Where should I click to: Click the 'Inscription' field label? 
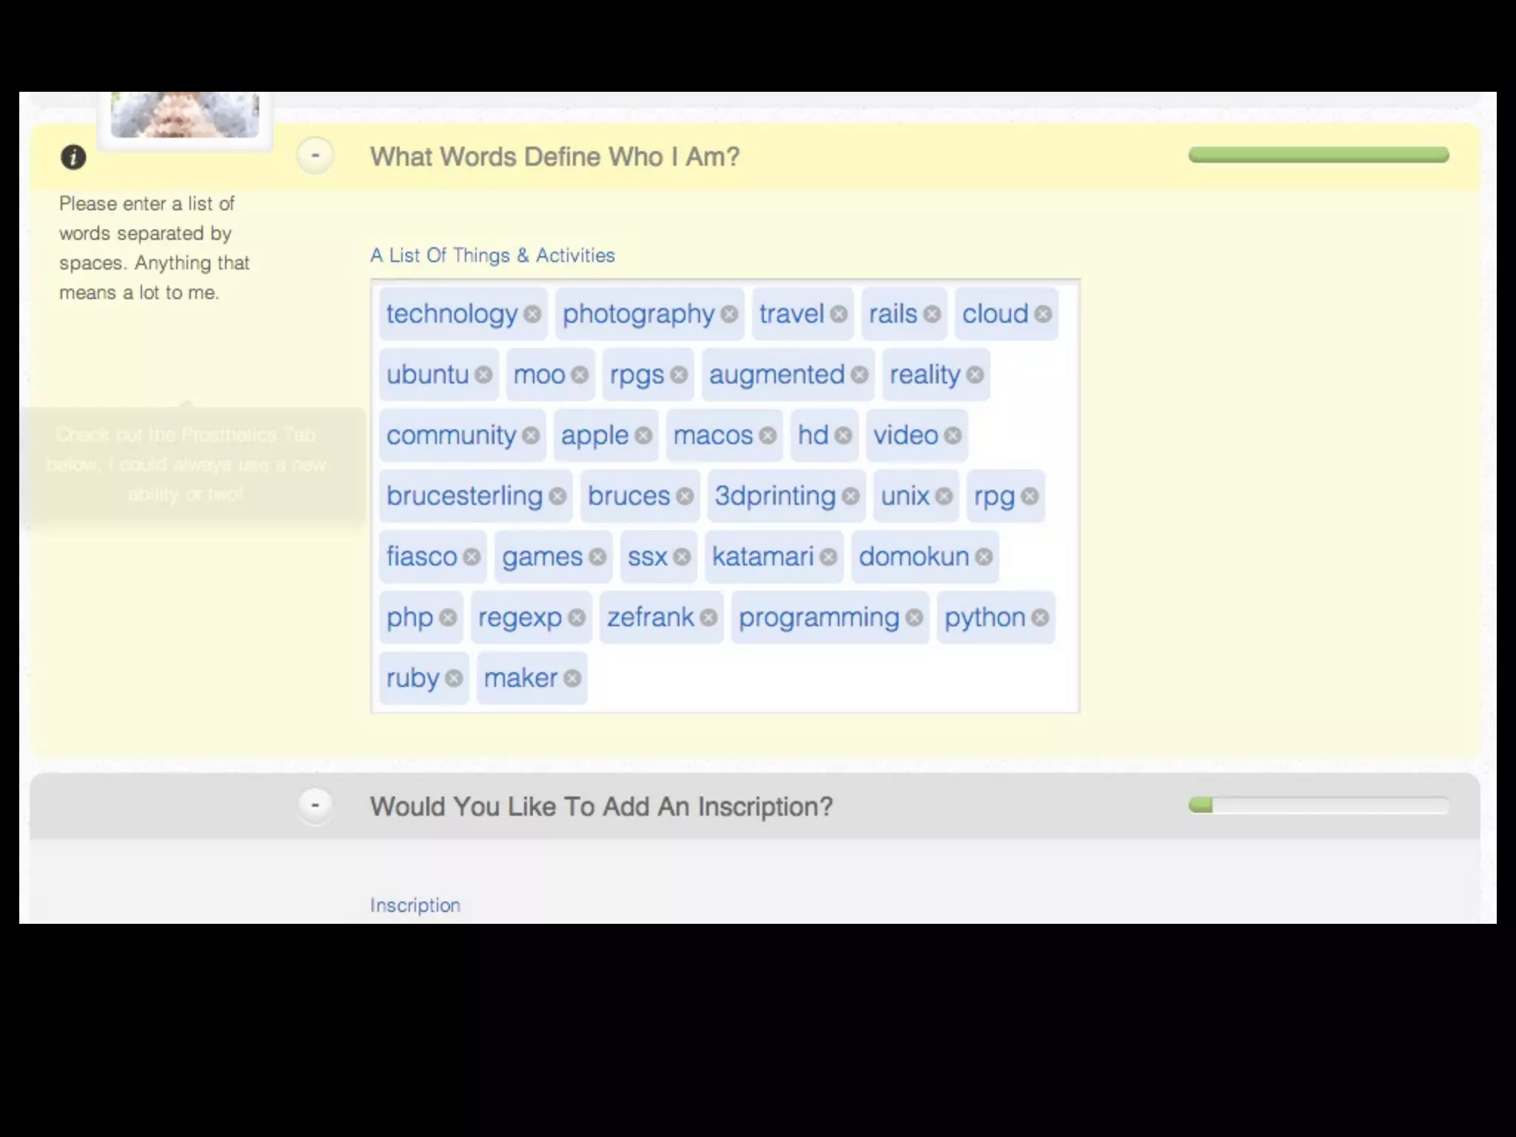[x=415, y=905]
